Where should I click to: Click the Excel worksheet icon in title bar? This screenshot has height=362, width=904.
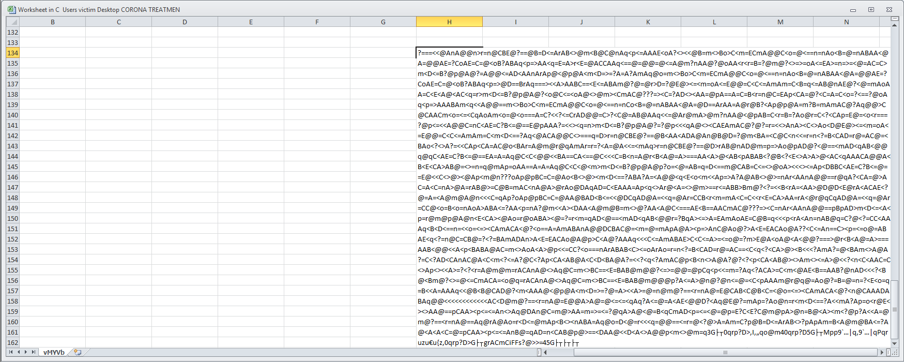point(11,9)
